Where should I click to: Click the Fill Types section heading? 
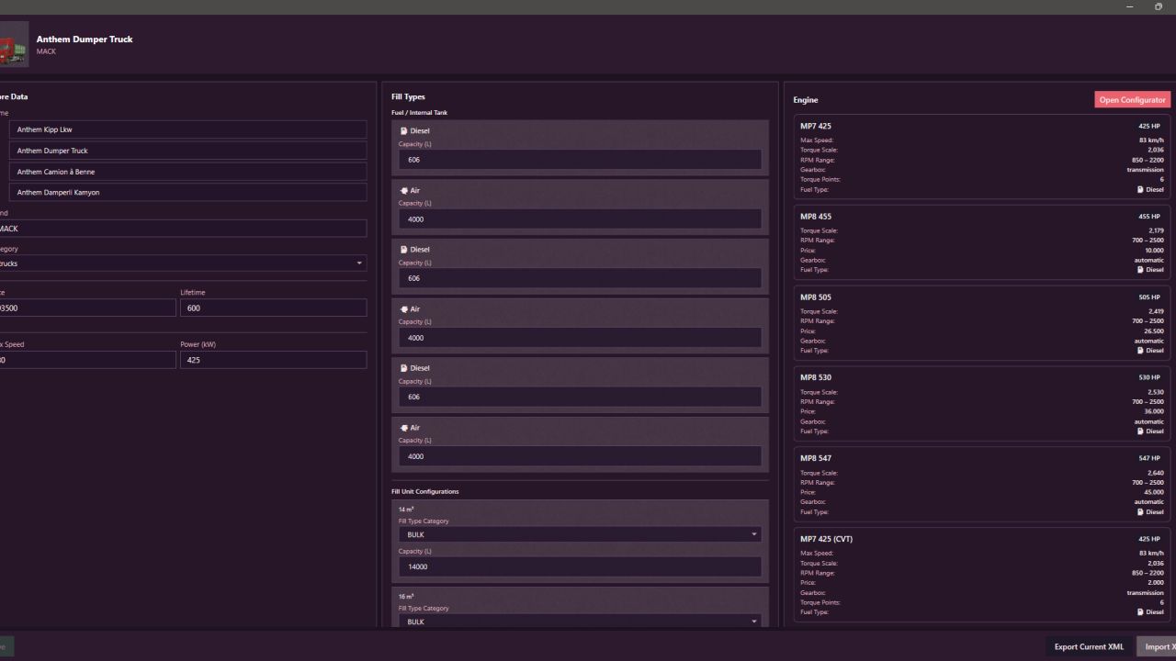(408, 96)
